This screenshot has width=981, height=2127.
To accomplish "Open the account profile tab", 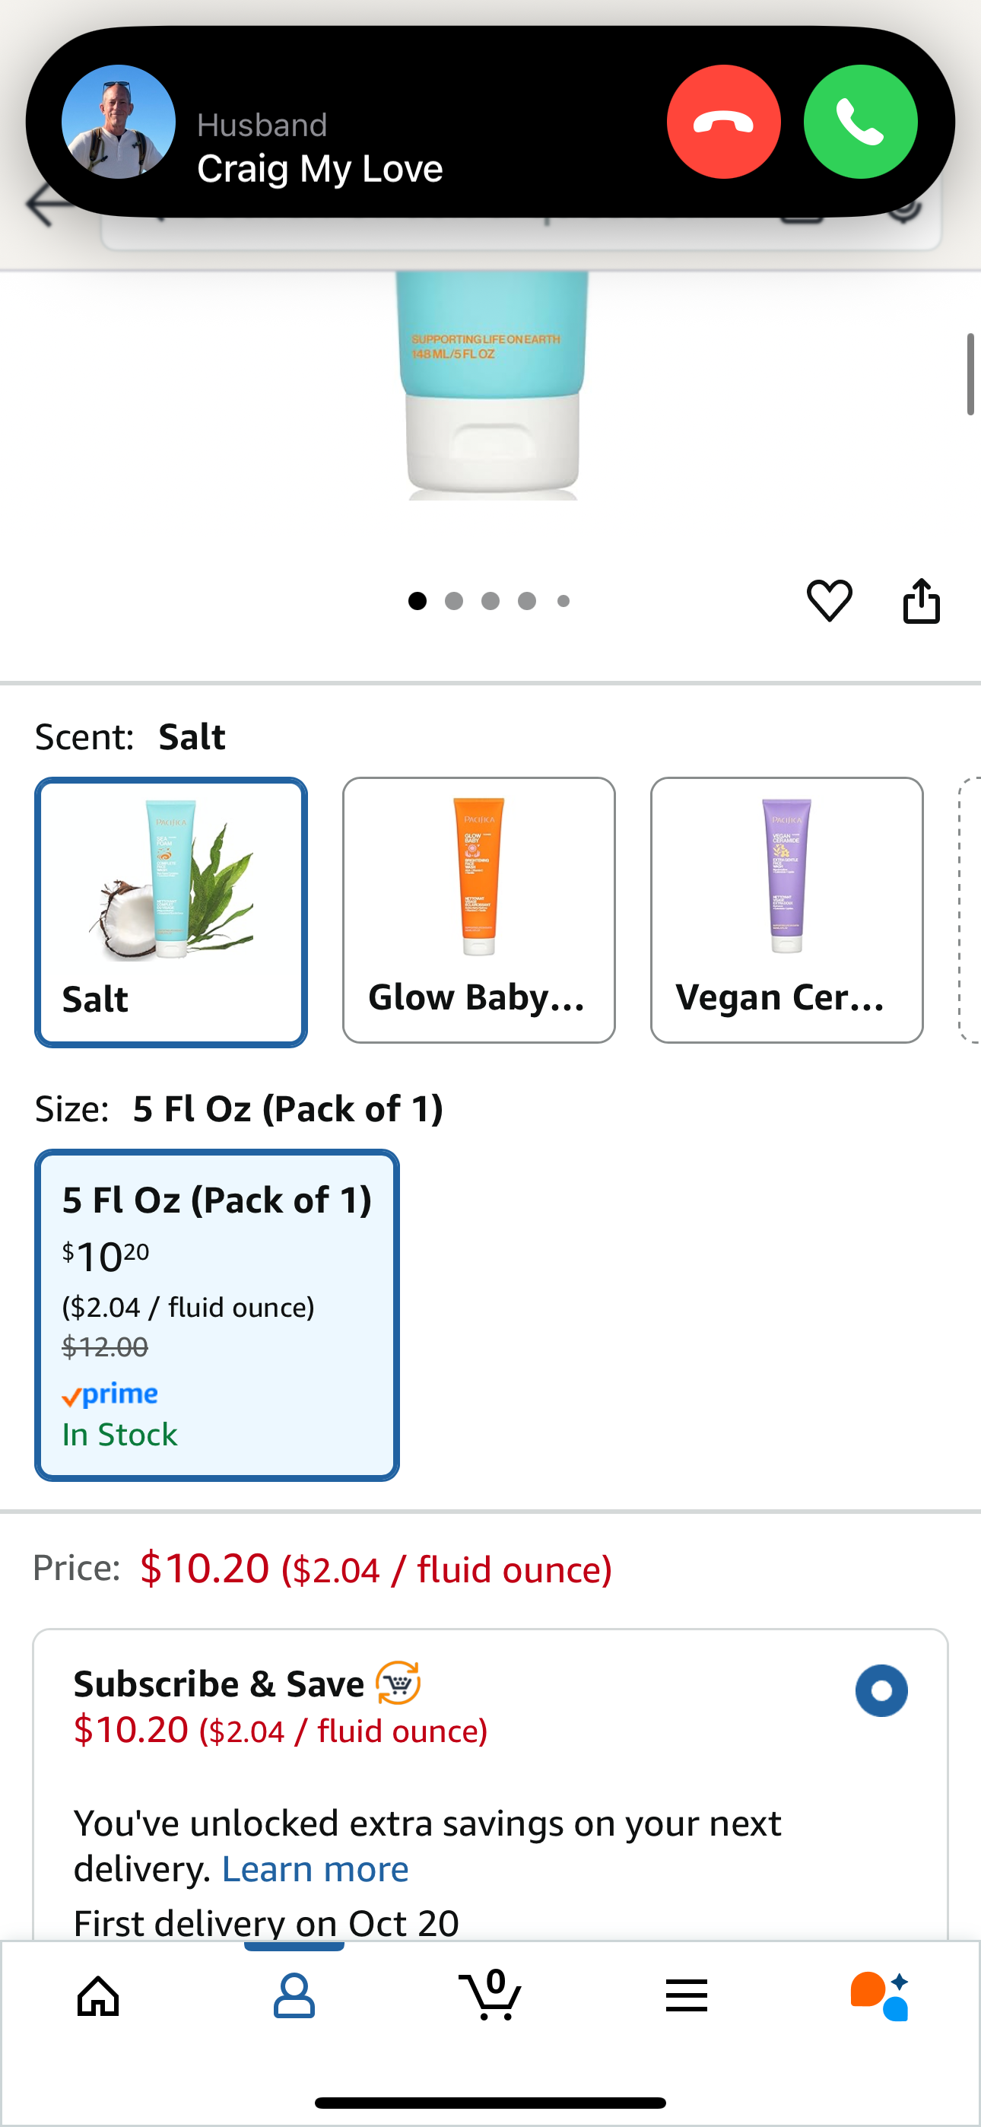I will [294, 1995].
